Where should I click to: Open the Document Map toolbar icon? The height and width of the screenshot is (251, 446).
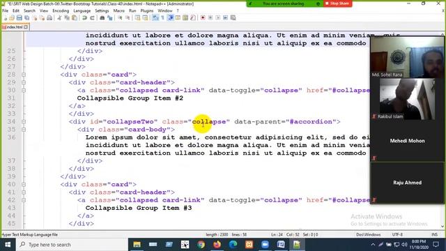pyautogui.click(x=185, y=17)
